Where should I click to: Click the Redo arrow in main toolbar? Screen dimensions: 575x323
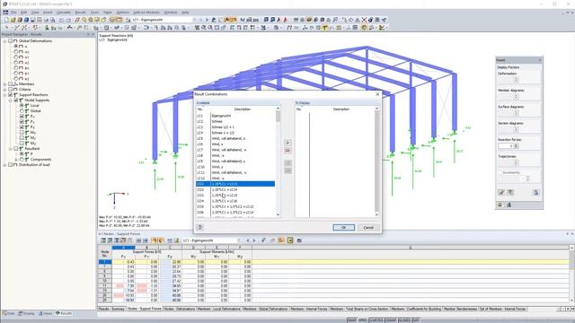click(68, 20)
